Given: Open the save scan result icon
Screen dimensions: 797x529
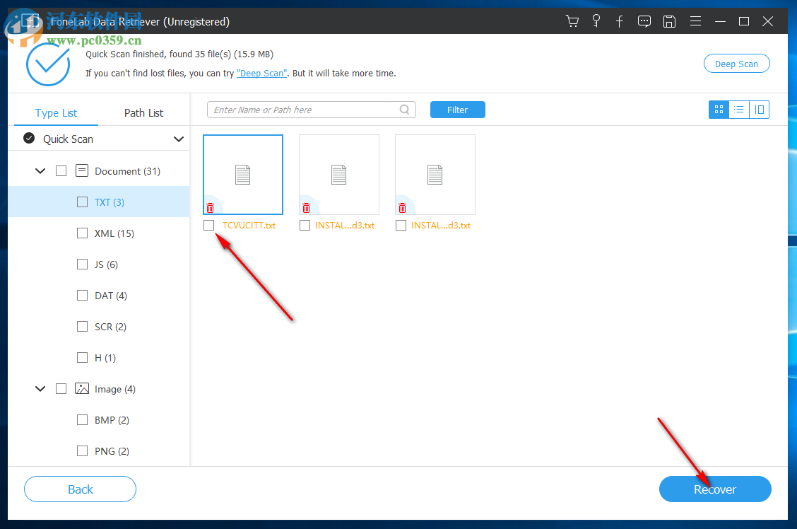Looking at the screenshot, I should point(669,21).
